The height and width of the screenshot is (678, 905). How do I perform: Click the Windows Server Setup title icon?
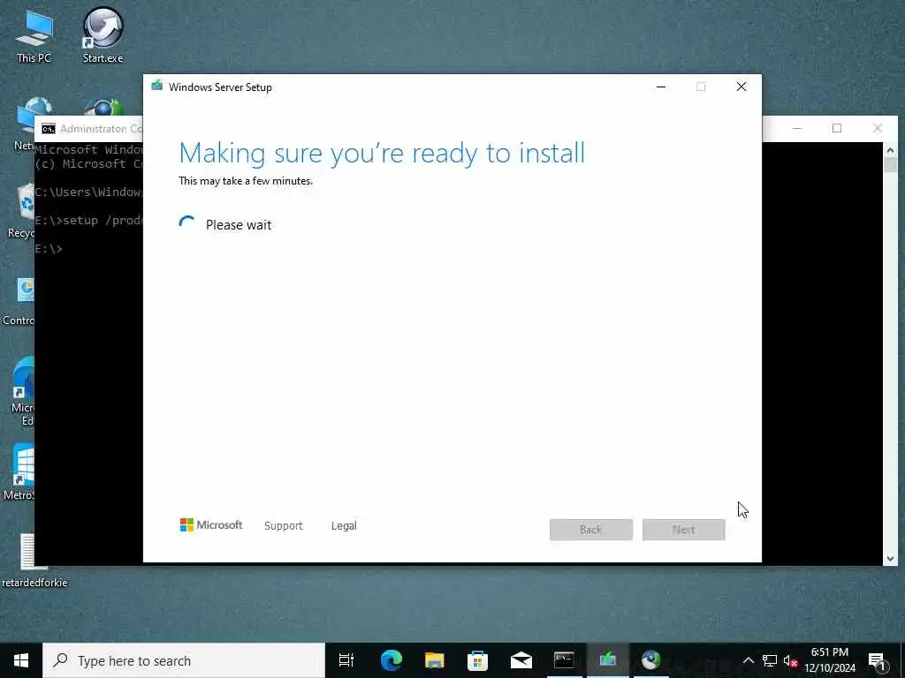click(156, 87)
